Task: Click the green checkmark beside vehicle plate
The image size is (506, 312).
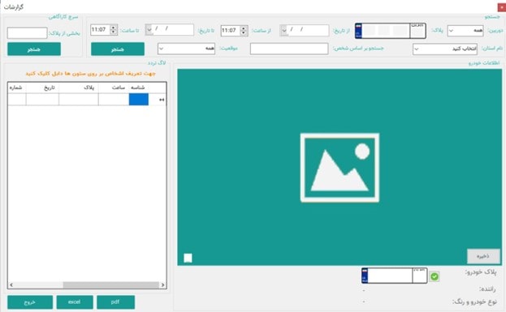Action: [435, 276]
